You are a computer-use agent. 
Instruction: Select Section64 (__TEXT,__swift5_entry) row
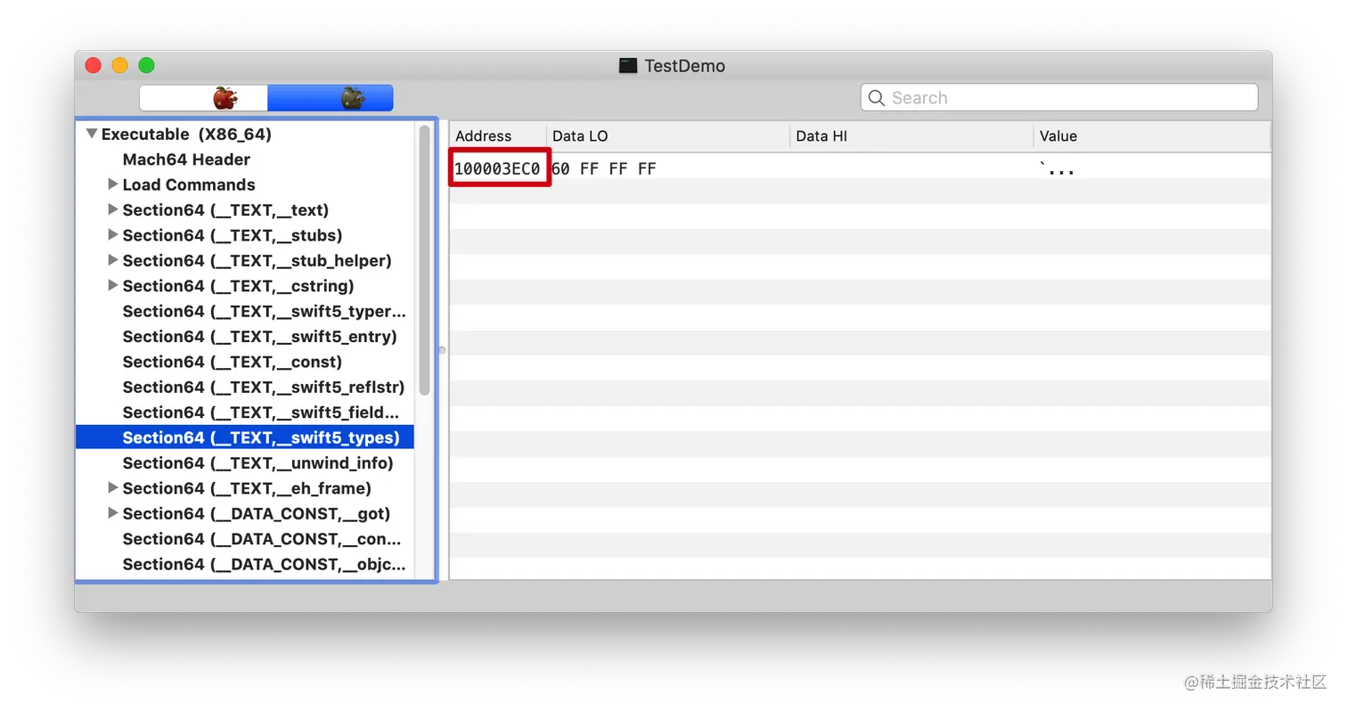(x=245, y=337)
